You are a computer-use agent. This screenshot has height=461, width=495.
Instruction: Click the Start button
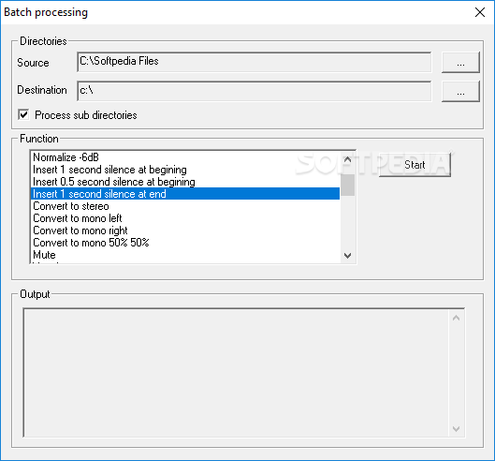point(415,165)
